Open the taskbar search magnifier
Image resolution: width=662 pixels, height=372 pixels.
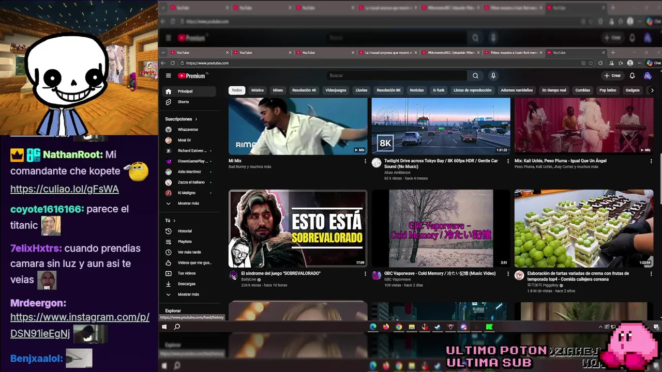[x=177, y=327]
